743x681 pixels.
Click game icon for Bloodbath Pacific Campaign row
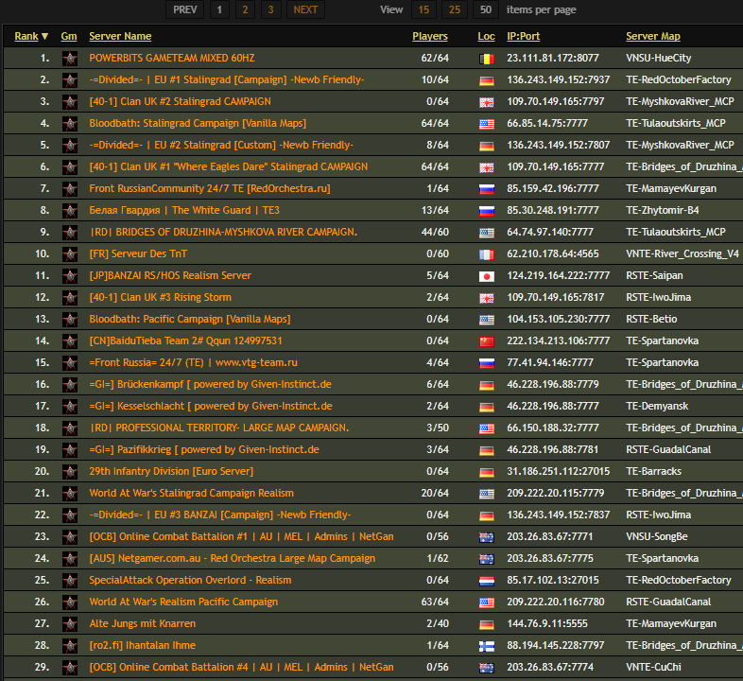coord(70,320)
